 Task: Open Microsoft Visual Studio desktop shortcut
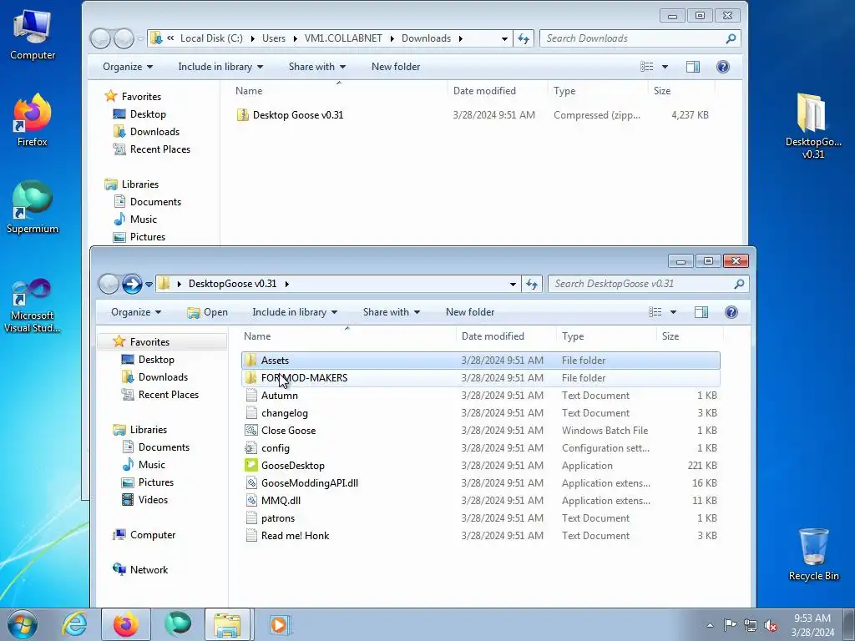click(x=33, y=305)
